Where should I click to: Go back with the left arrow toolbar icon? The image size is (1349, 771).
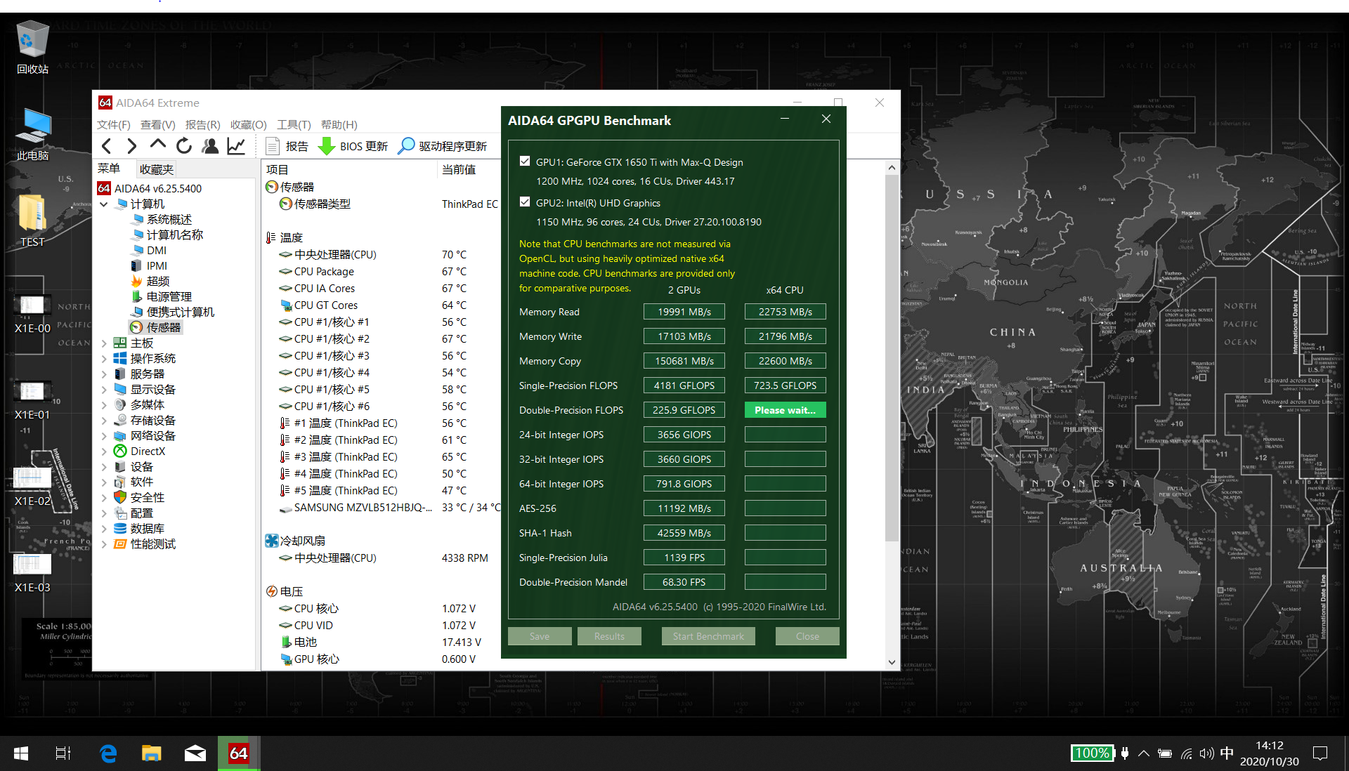(x=107, y=146)
